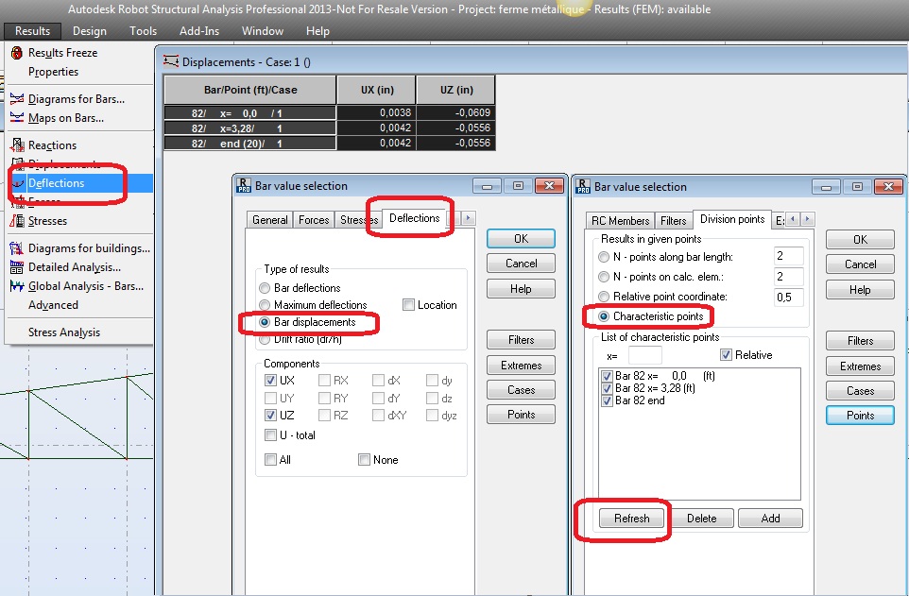Image resolution: width=909 pixels, height=596 pixels.
Task: Click the N - points along bar length field
Action: tap(788, 256)
